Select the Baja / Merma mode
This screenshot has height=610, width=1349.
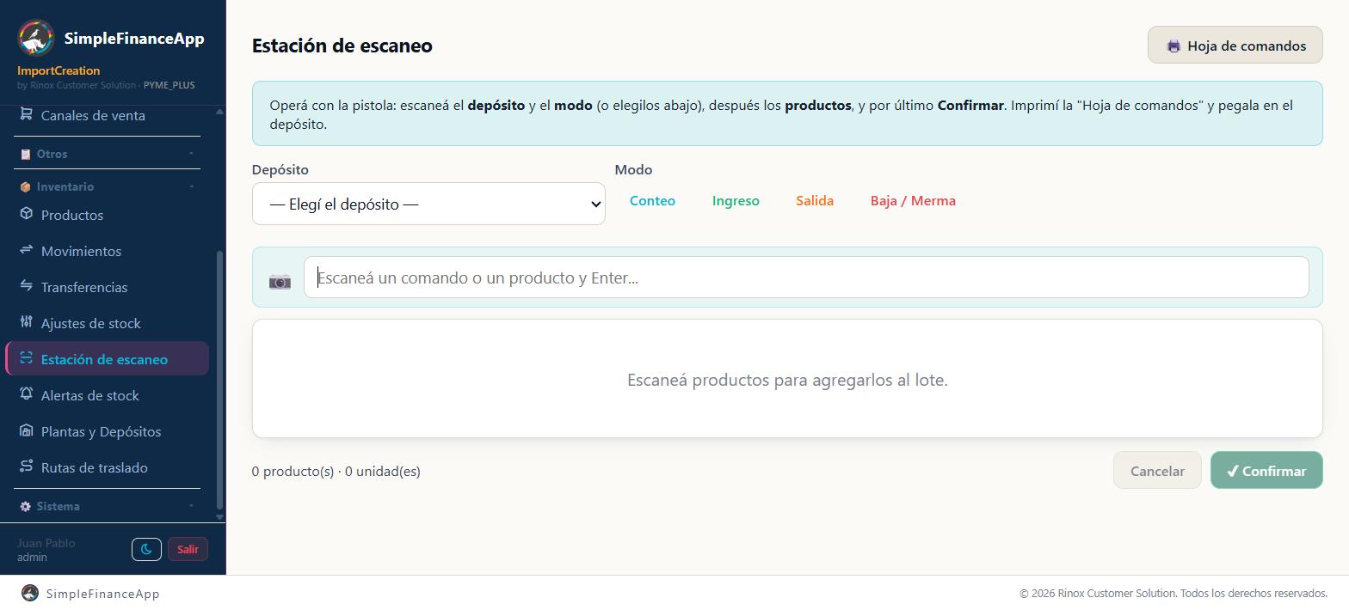[913, 201]
